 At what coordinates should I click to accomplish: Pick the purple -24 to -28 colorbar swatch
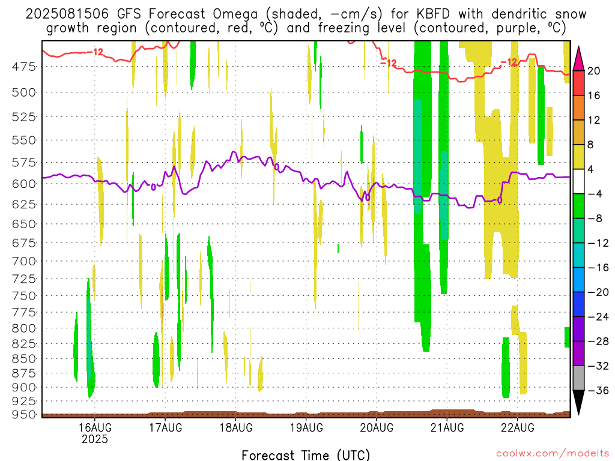click(578, 329)
